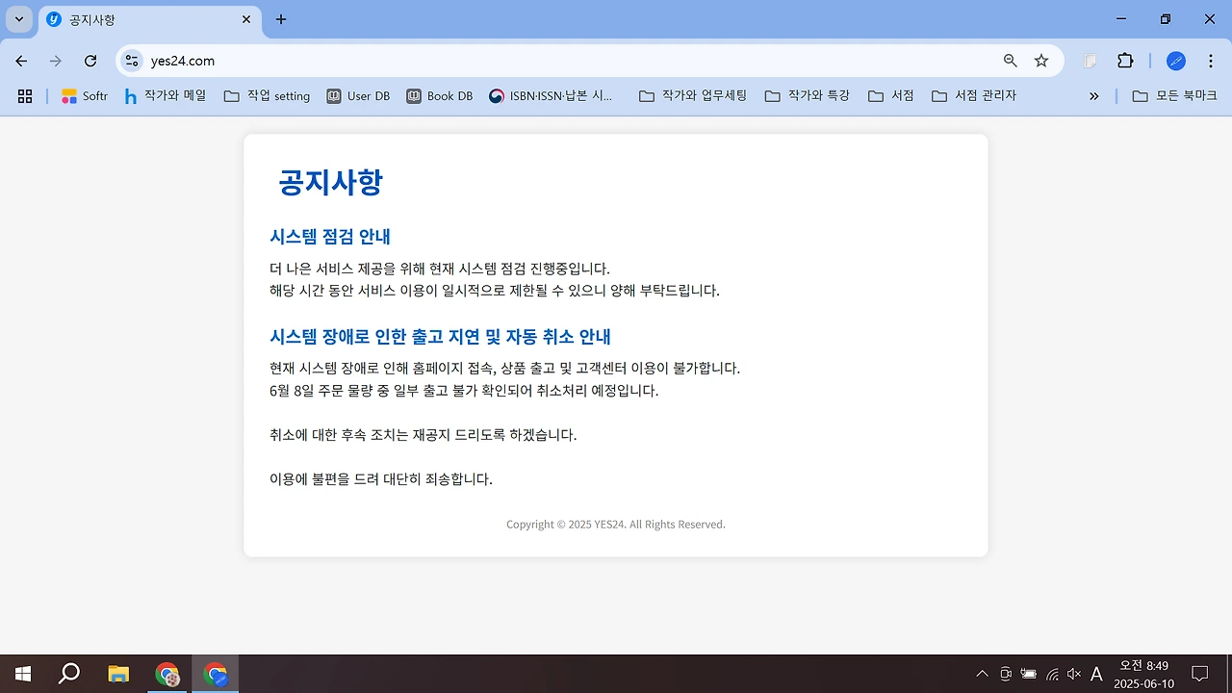Image resolution: width=1232 pixels, height=693 pixels.
Task: Expand the 작가와 업무세팅 bookmark folder
Action: [x=693, y=96]
